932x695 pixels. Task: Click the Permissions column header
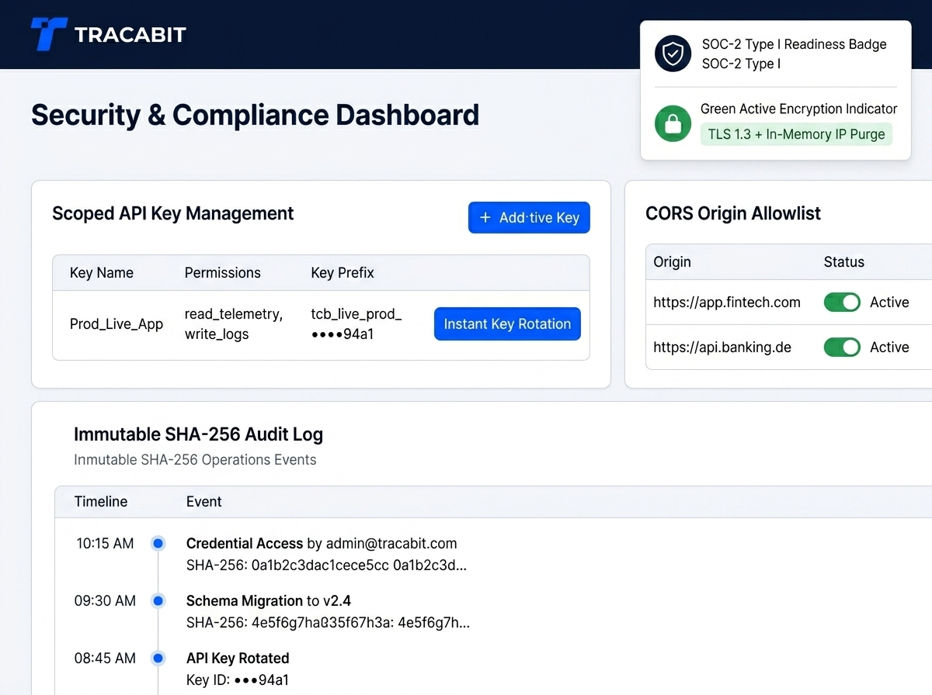(x=223, y=273)
